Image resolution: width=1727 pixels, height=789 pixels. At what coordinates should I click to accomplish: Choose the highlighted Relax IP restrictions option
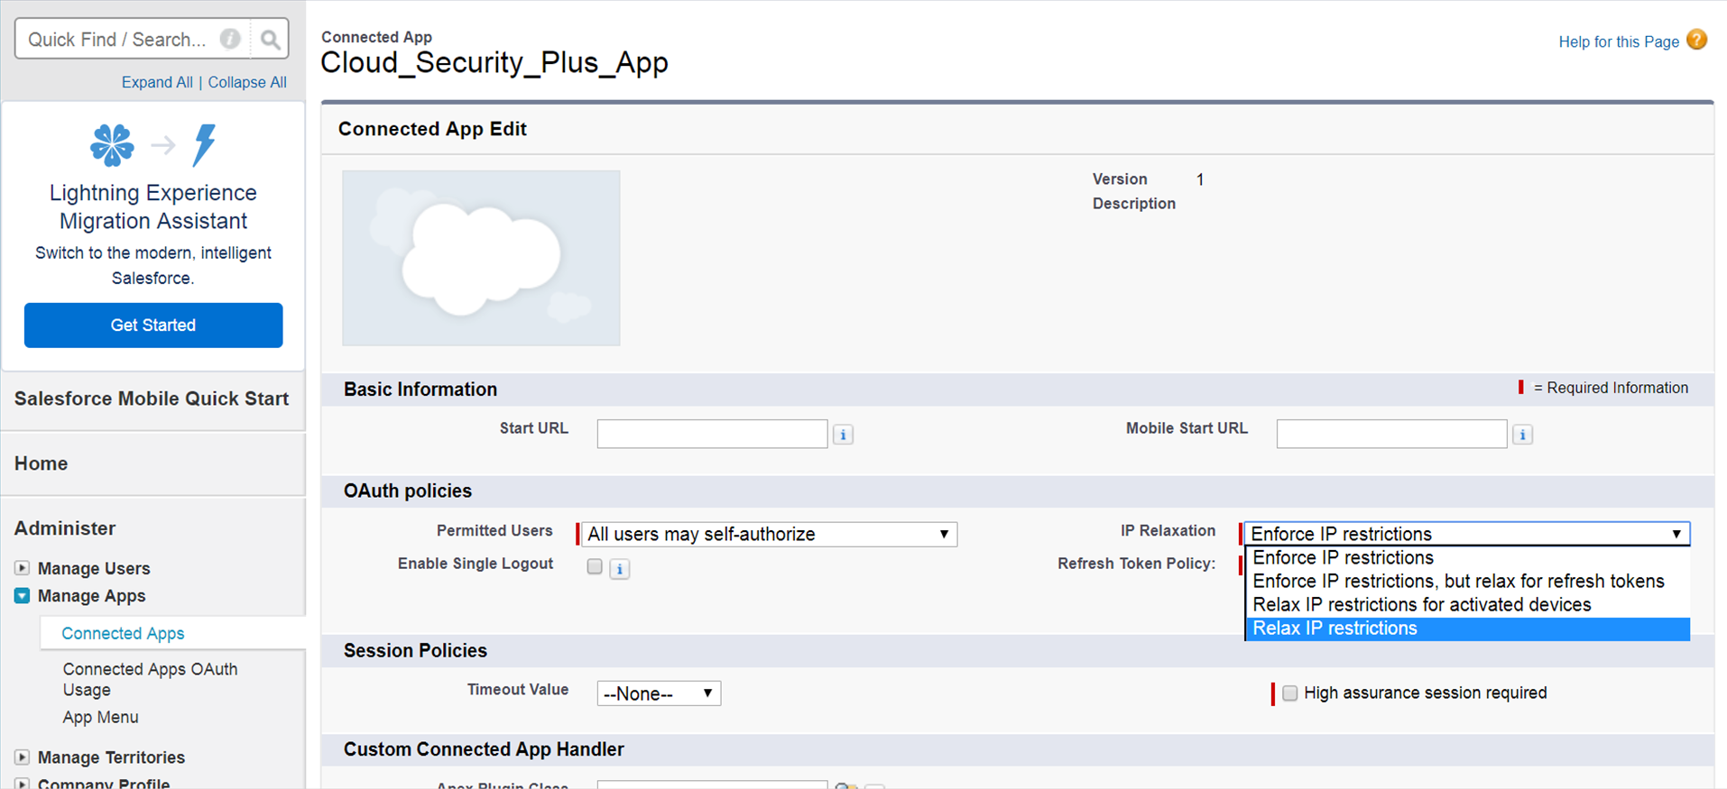pyautogui.click(x=1467, y=628)
